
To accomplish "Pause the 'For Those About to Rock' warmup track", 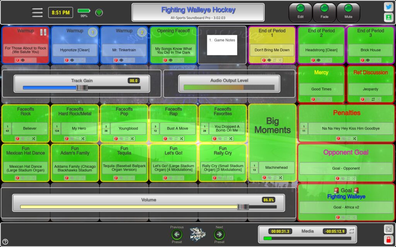I will click(x=44, y=32).
